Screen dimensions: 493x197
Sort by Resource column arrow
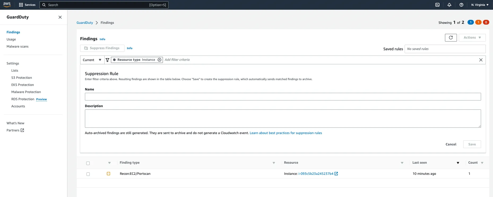pyautogui.click(x=402, y=163)
